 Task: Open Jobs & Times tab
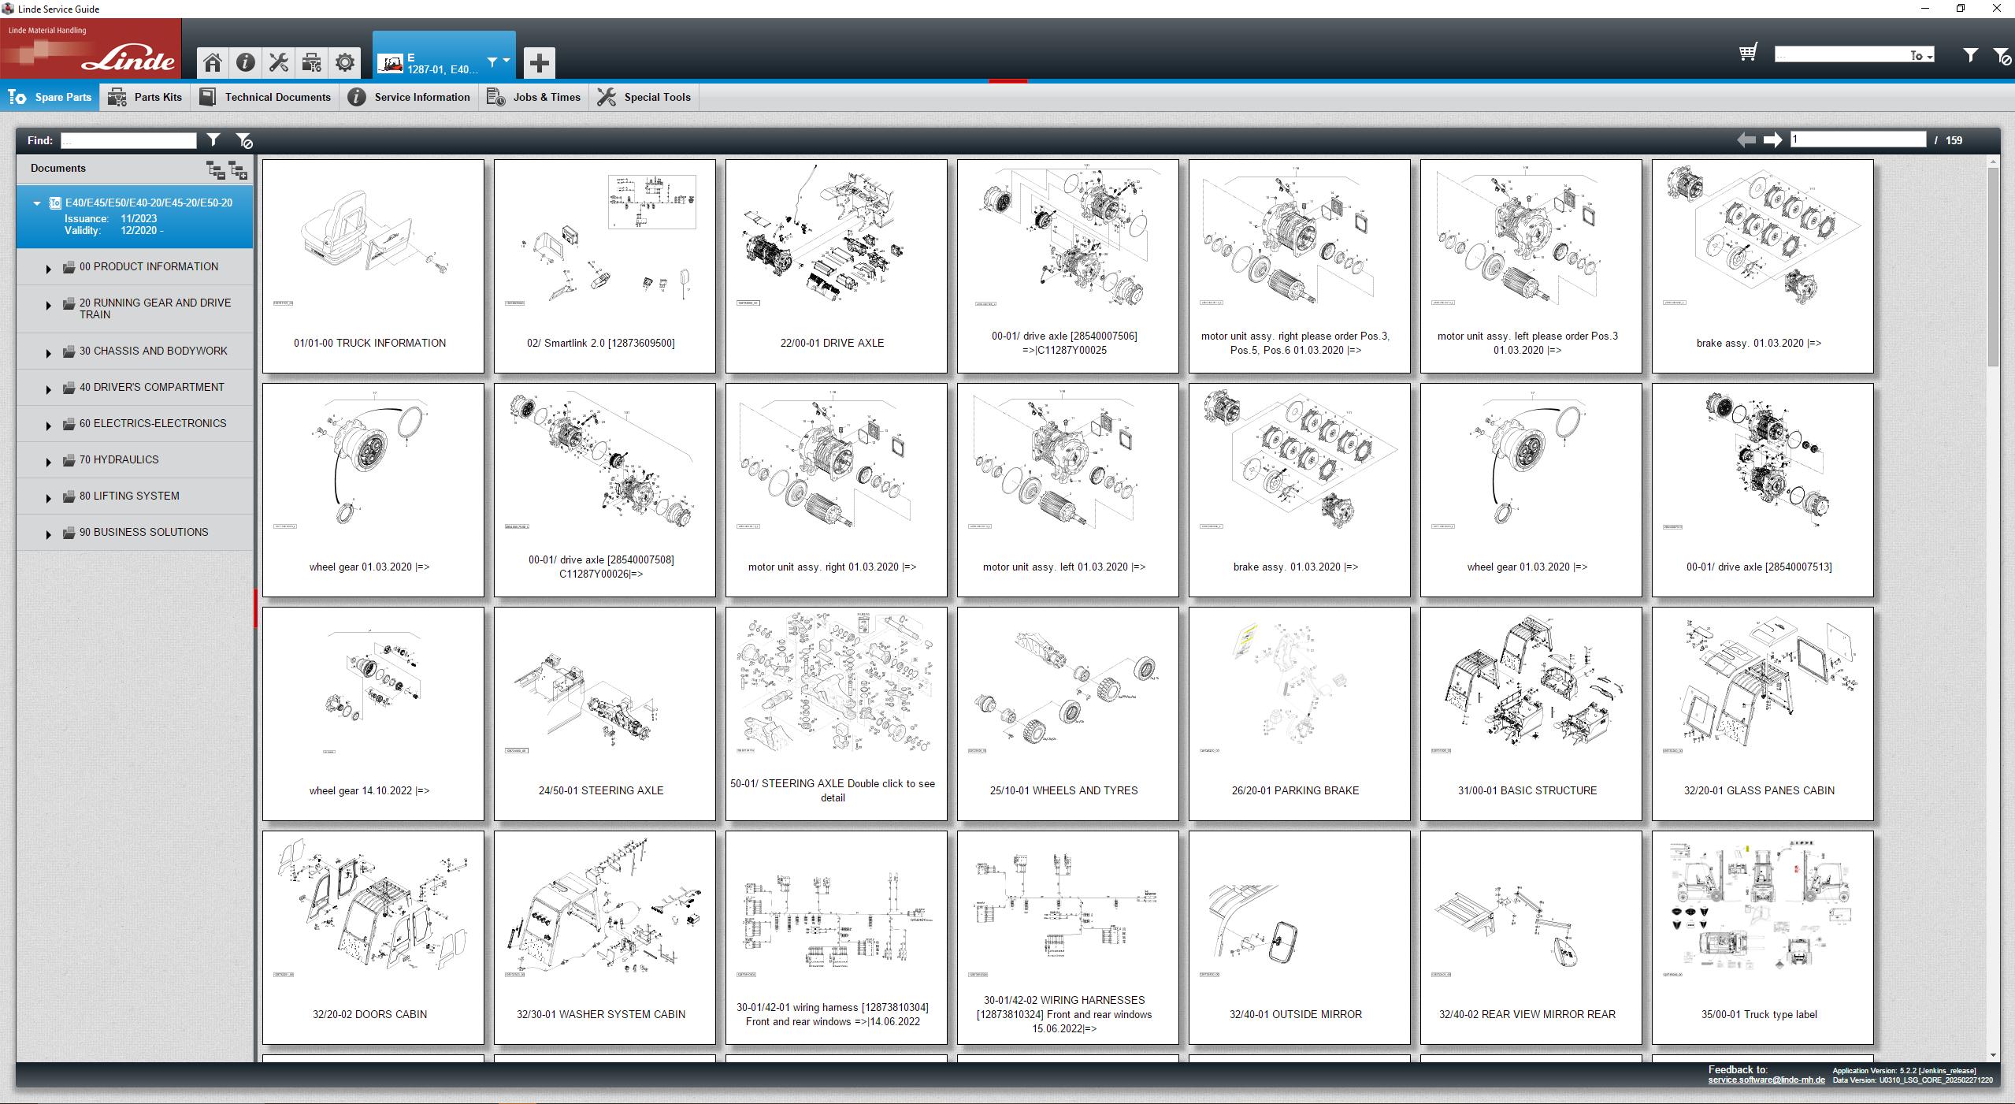pyautogui.click(x=534, y=97)
